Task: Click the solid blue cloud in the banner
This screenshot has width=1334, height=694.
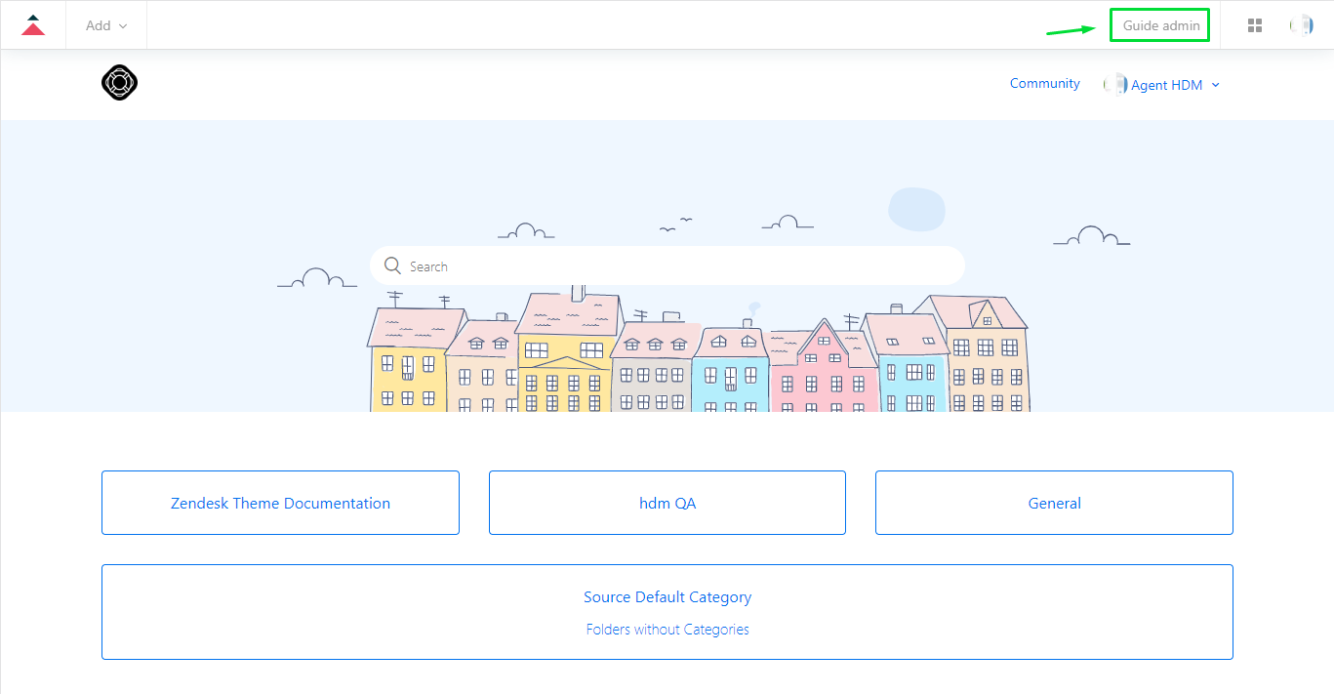Action: coord(916,208)
